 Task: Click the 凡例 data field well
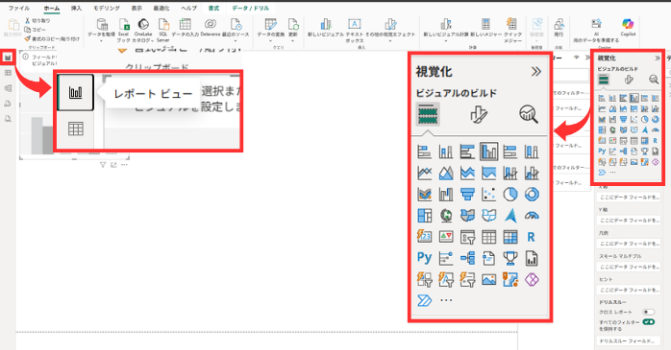pyautogui.click(x=628, y=244)
